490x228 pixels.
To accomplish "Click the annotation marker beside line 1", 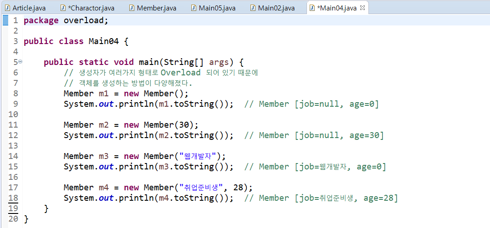I will 5,20.
